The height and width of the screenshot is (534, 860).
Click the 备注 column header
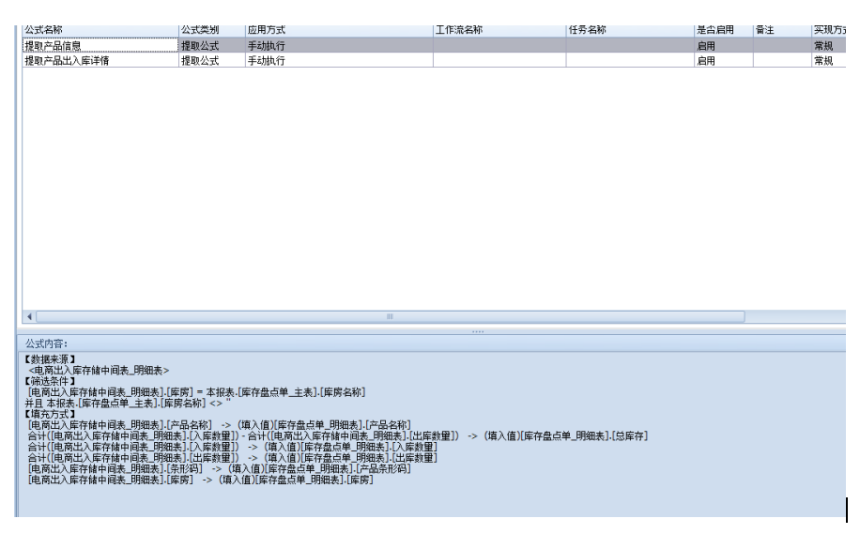[x=765, y=30]
